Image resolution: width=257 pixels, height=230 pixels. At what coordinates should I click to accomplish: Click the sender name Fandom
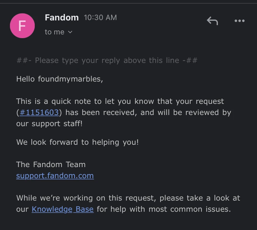[x=62, y=17]
